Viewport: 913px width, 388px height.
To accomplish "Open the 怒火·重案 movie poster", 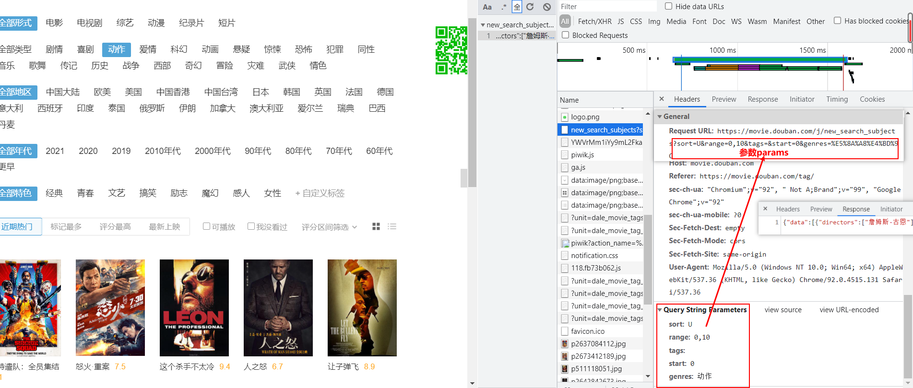I will pyautogui.click(x=110, y=308).
